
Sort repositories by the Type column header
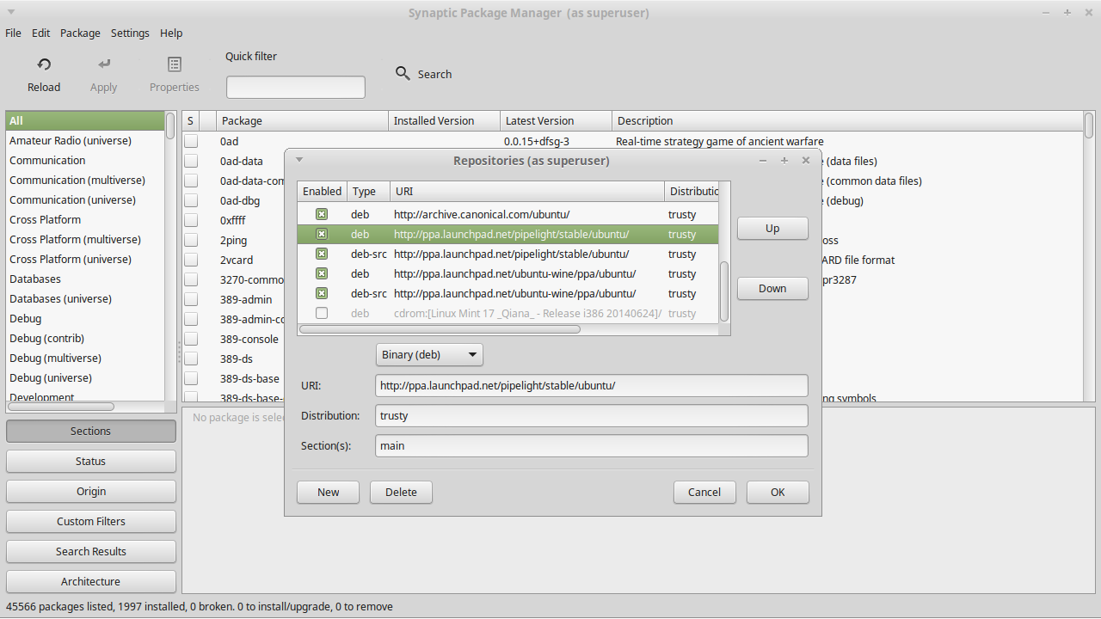[x=368, y=191]
